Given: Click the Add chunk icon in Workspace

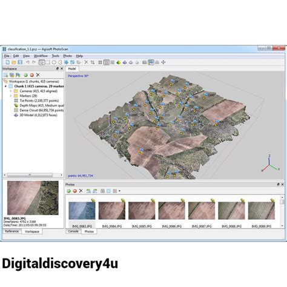Looking at the screenshot, I should coord(5,75).
